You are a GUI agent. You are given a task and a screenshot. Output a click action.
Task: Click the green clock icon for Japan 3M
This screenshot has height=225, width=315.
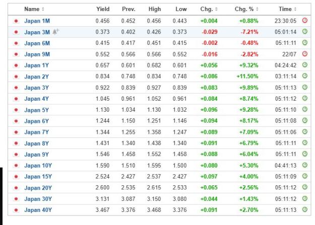[x=305, y=32]
